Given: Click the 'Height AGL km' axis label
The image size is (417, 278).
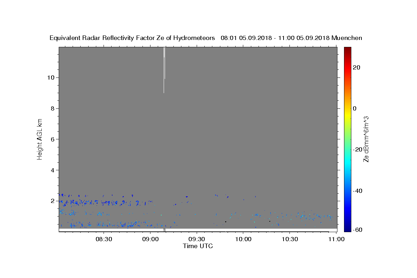Looking at the screenshot, I should [x=40, y=139].
